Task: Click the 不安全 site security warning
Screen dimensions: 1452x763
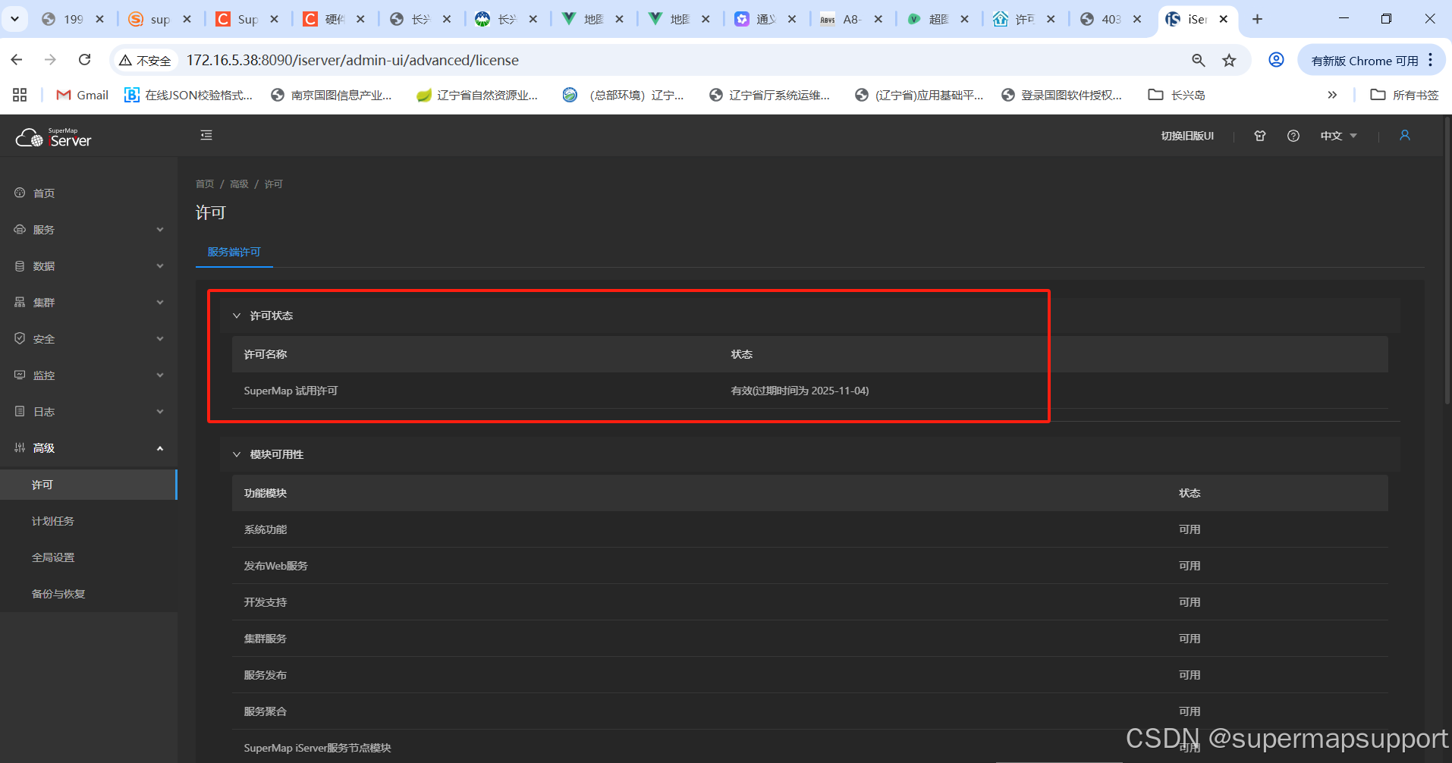Action: click(x=146, y=60)
